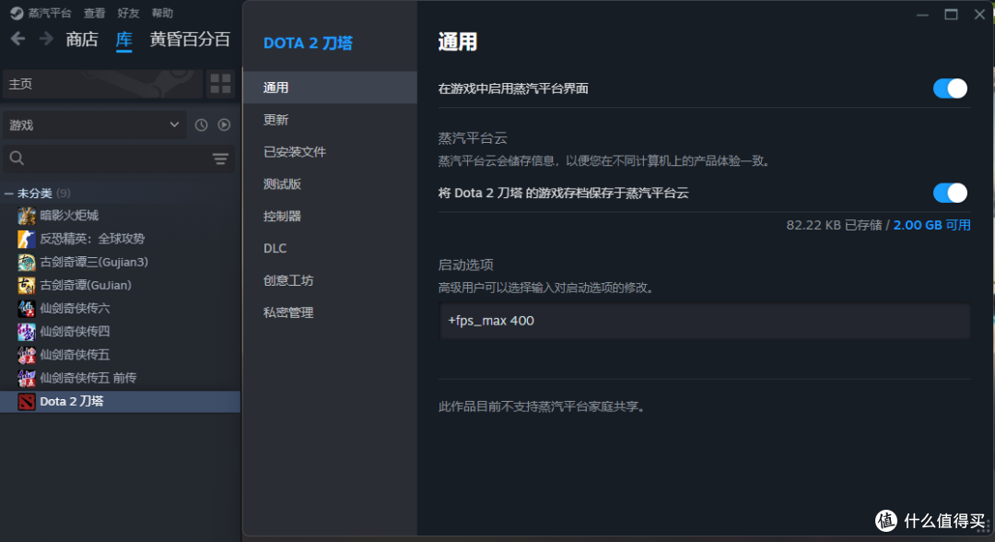Disable the in-game Steam overlay toggle

950,88
